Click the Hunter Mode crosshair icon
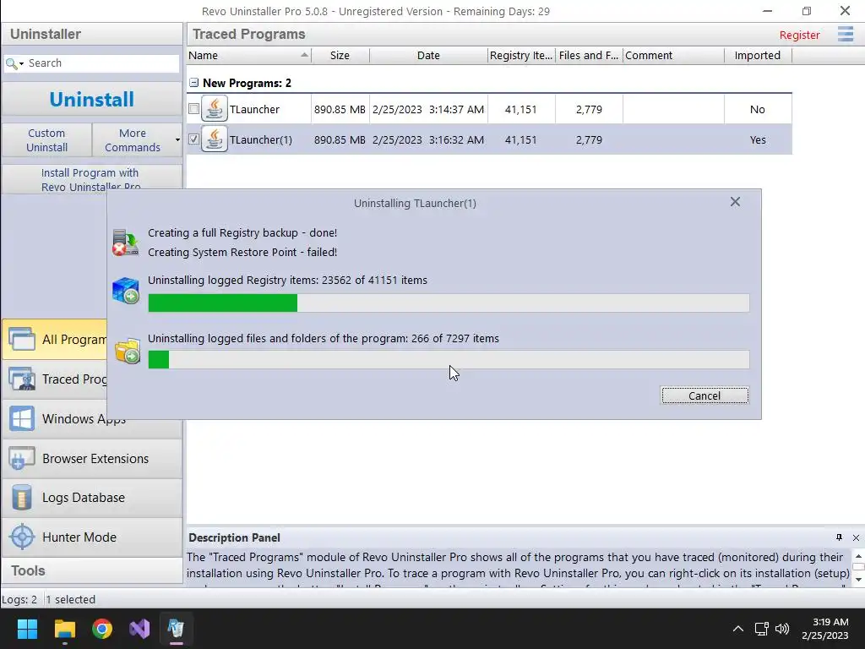This screenshot has width=865, height=649. coord(22,537)
